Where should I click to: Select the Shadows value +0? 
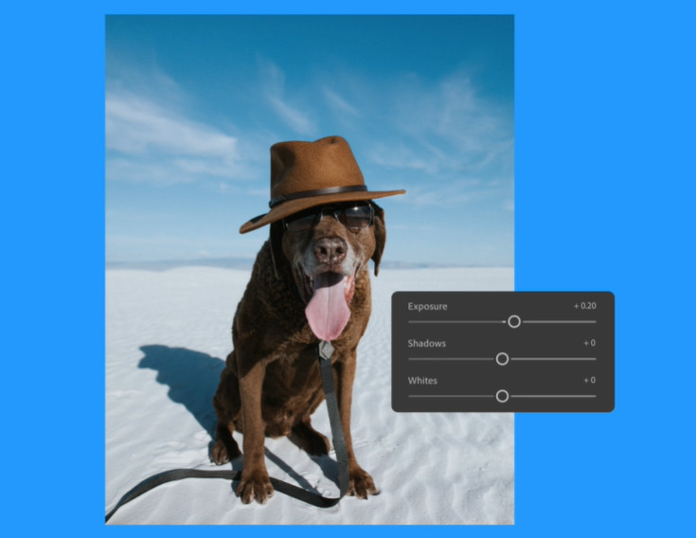click(589, 343)
